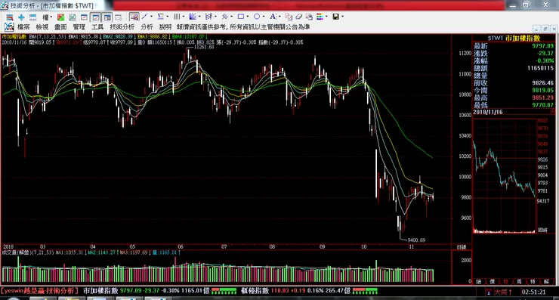Viewport: 559px width, 300px height.
Task: Toggle the split panel layout button
Action: tap(107, 17)
